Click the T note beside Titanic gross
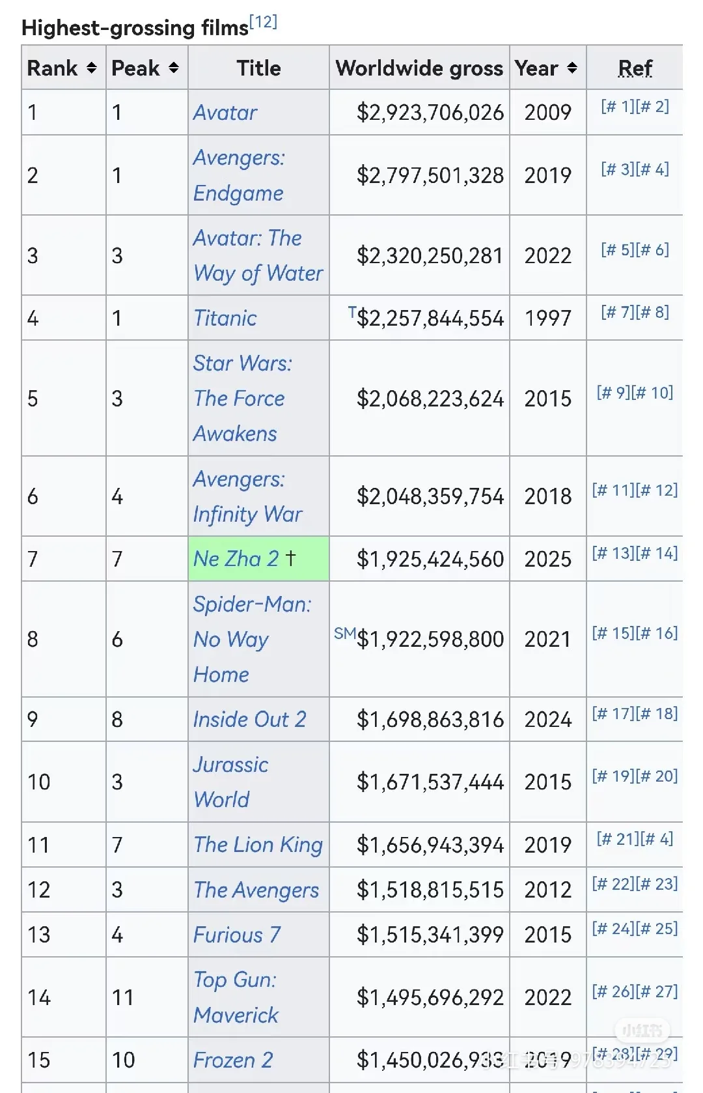This screenshot has width=703, height=1093. pyautogui.click(x=351, y=312)
